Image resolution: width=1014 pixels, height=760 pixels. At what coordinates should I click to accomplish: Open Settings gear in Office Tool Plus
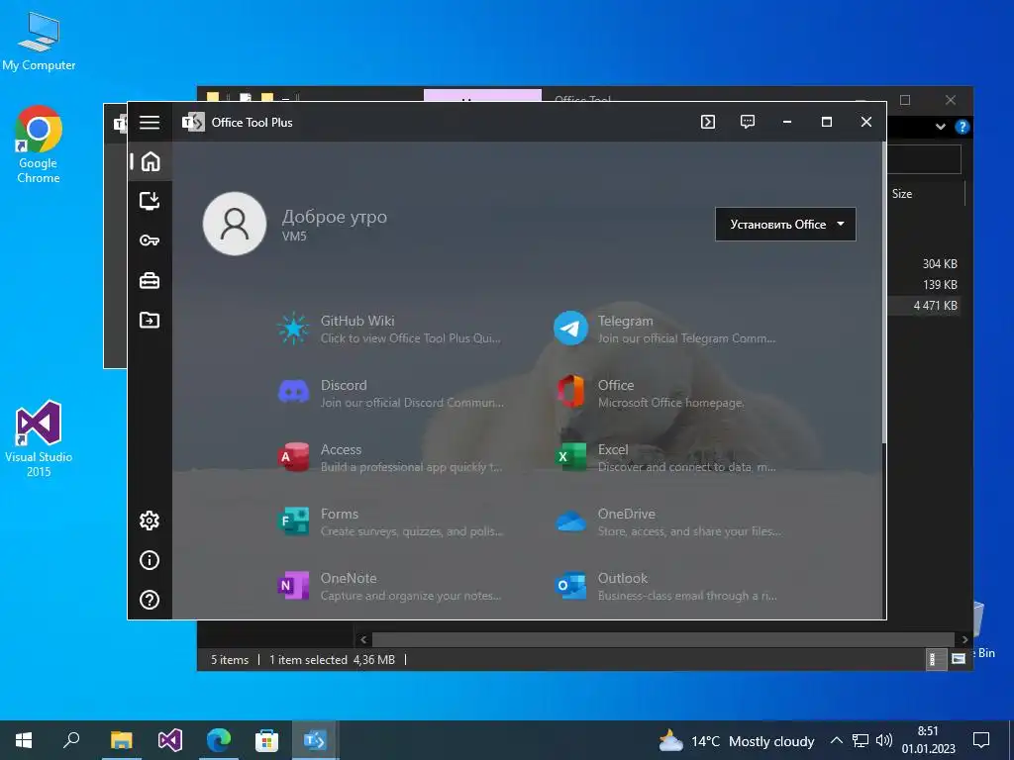pyautogui.click(x=150, y=521)
